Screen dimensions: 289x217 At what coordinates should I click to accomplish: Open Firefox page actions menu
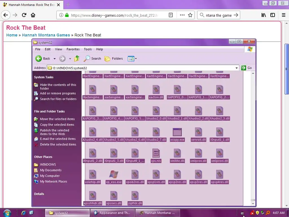(x=182, y=15)
